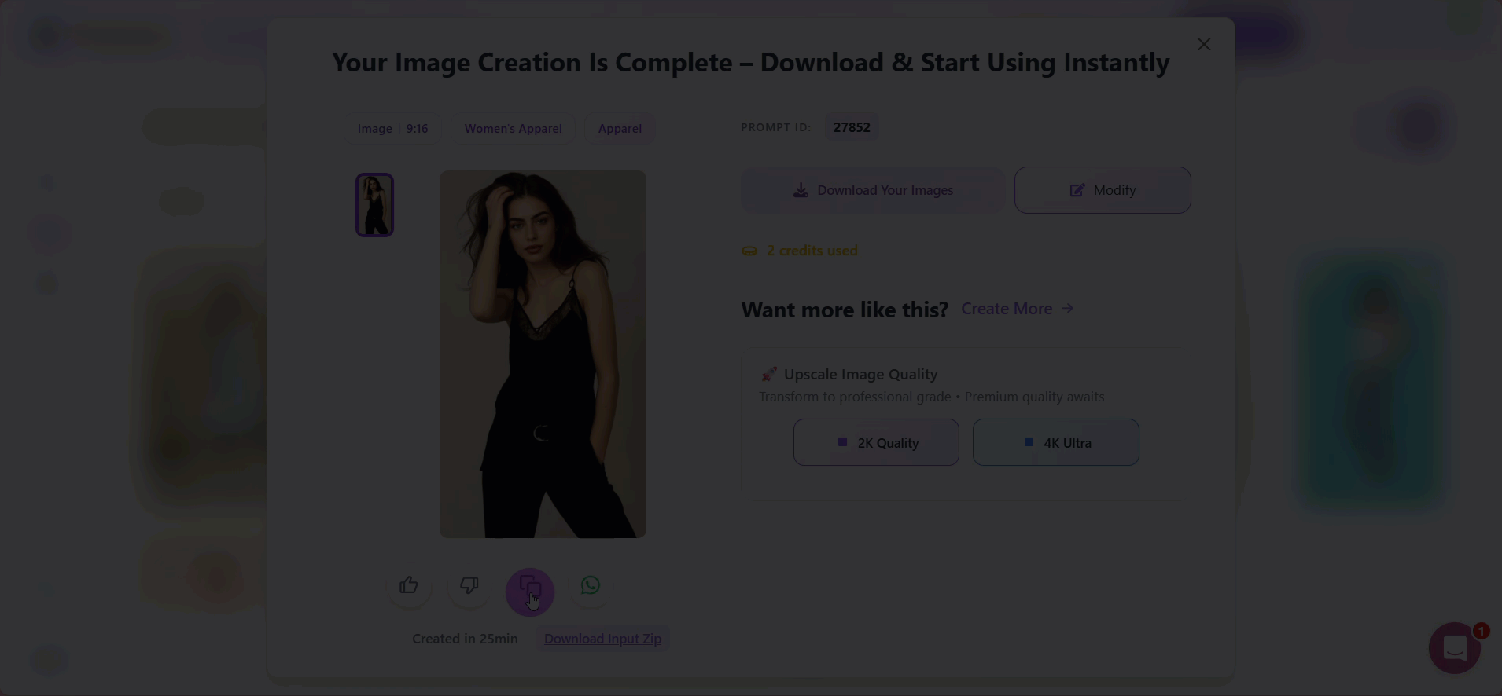Screen dimensions: 1502x696
Task: Open the large model image preview
Action: pyautogui.click(x=543, y=354)
